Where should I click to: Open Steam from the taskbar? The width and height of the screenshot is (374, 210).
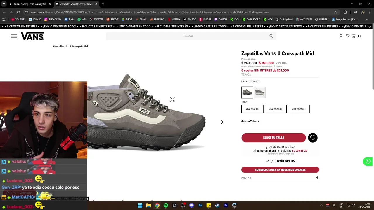click(x=217, y=205)
